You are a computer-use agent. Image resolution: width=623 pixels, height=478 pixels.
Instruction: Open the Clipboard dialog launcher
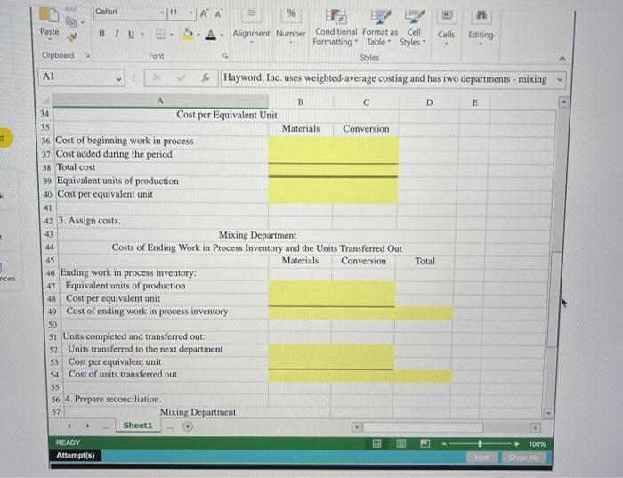87,55
